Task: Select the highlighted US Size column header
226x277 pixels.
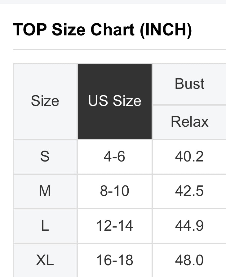Action: click(115, 101)
